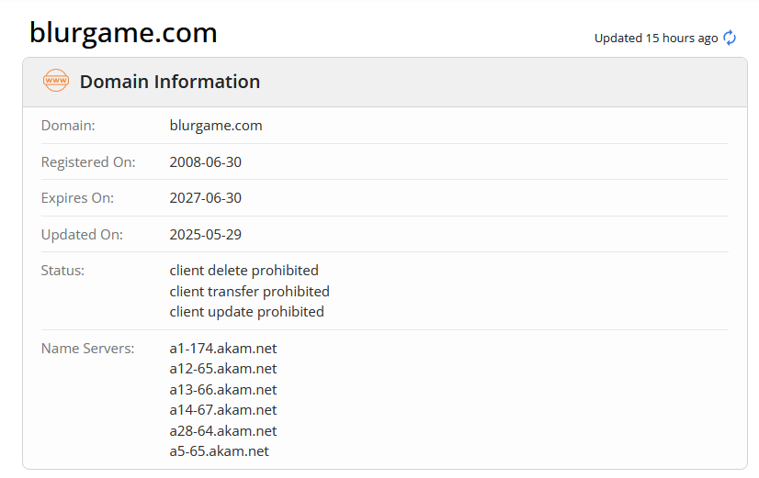Viewport: 759px width, 478px height.
Task: Click the Updated 15 hours ago text
Action: 655,38
